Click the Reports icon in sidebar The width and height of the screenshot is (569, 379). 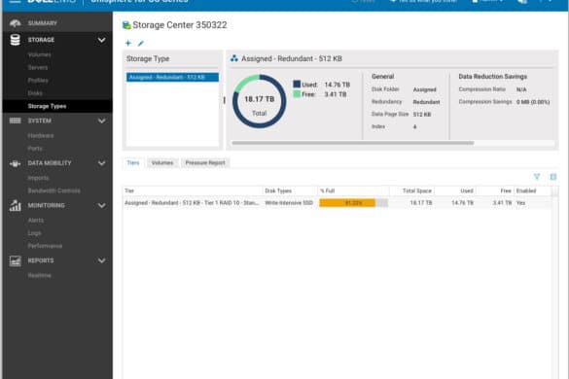(16, 260)
